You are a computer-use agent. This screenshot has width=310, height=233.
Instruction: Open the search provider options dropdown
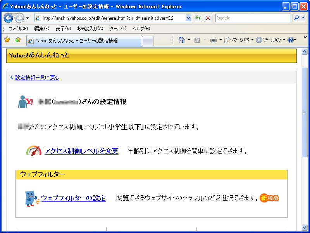pos(303,18)
